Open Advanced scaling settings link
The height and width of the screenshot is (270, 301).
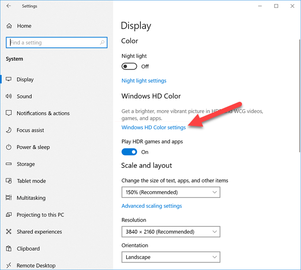[151, 206]
